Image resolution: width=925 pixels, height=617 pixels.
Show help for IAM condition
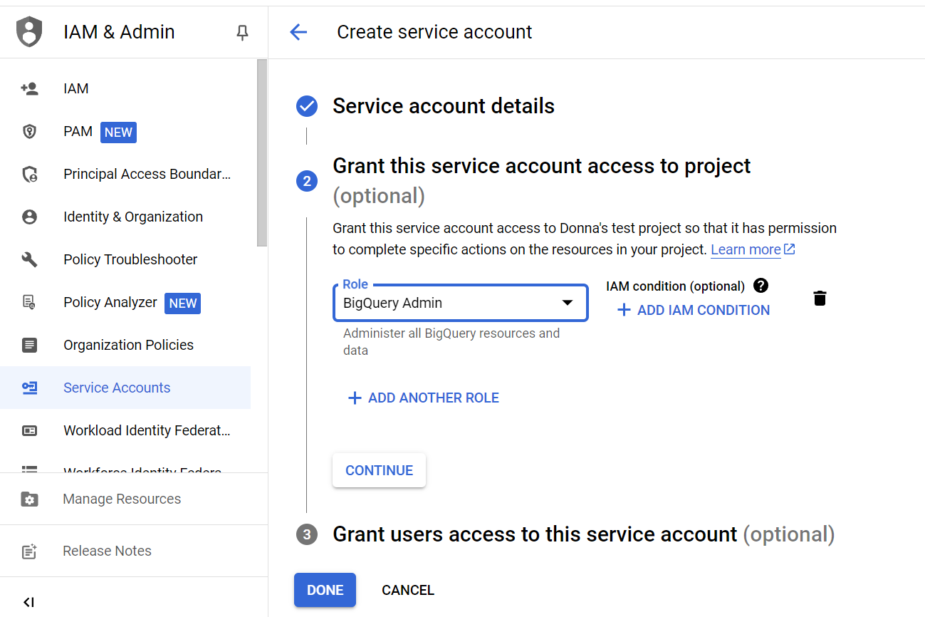[761, 286]
